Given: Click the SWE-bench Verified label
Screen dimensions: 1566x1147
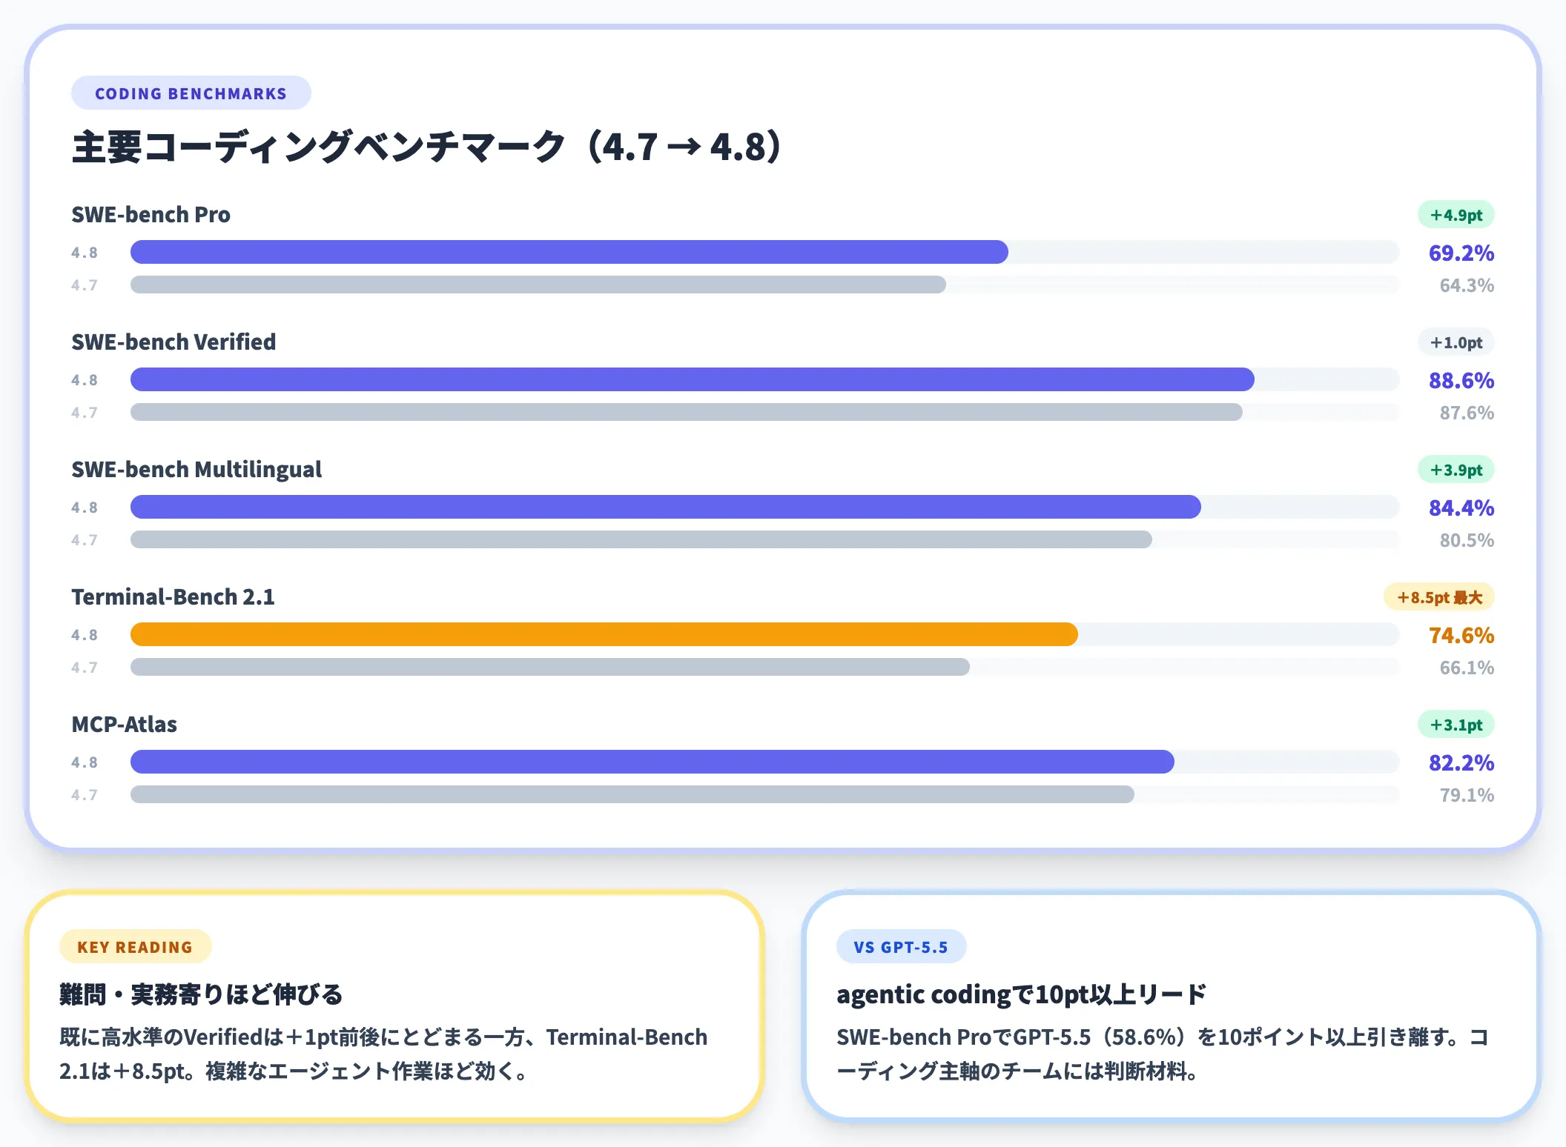Looking at the screenshot, I should tap(174, 342).
